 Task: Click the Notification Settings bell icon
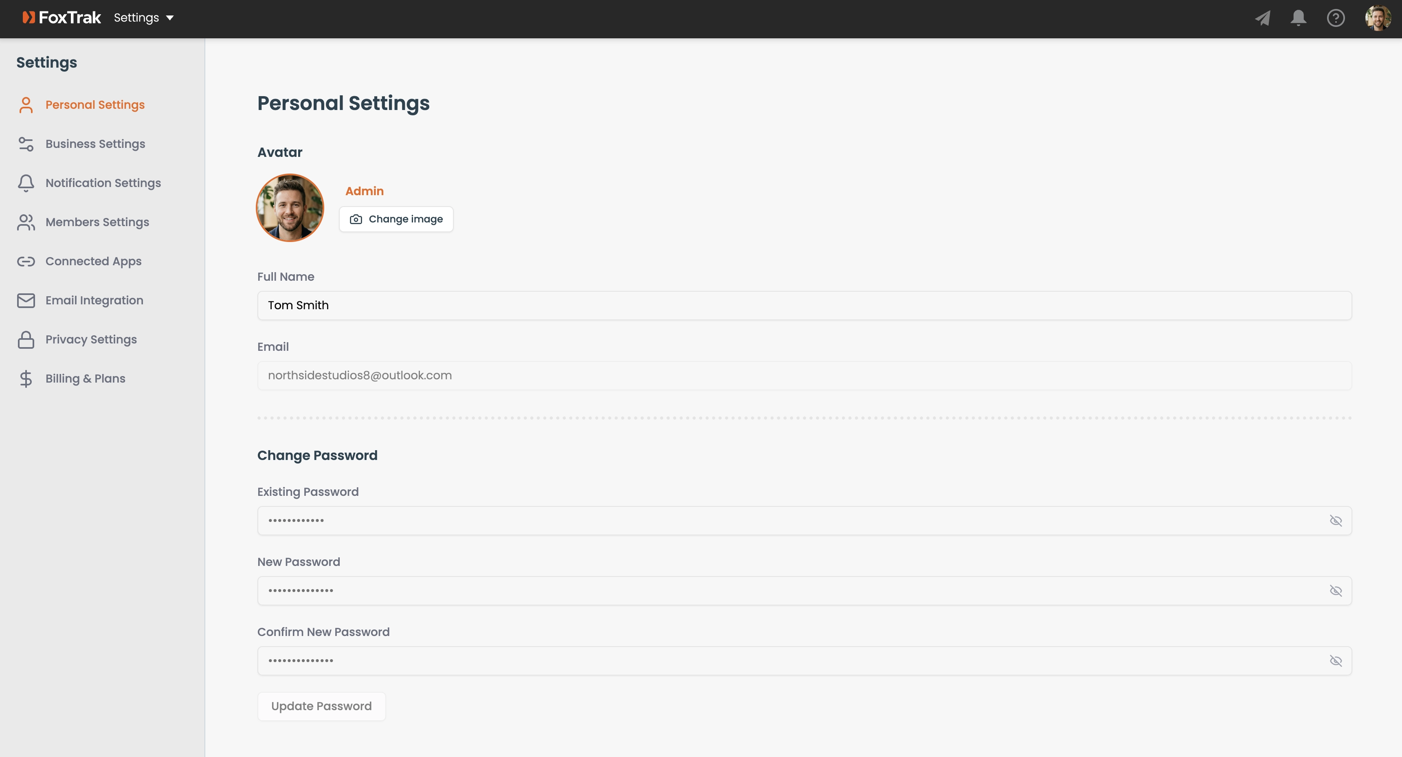(26, 183)
